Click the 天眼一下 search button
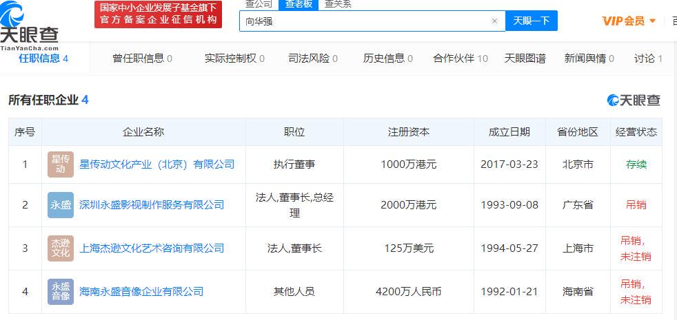This screenshot has width=677, height=320. [x=531, y=21]
